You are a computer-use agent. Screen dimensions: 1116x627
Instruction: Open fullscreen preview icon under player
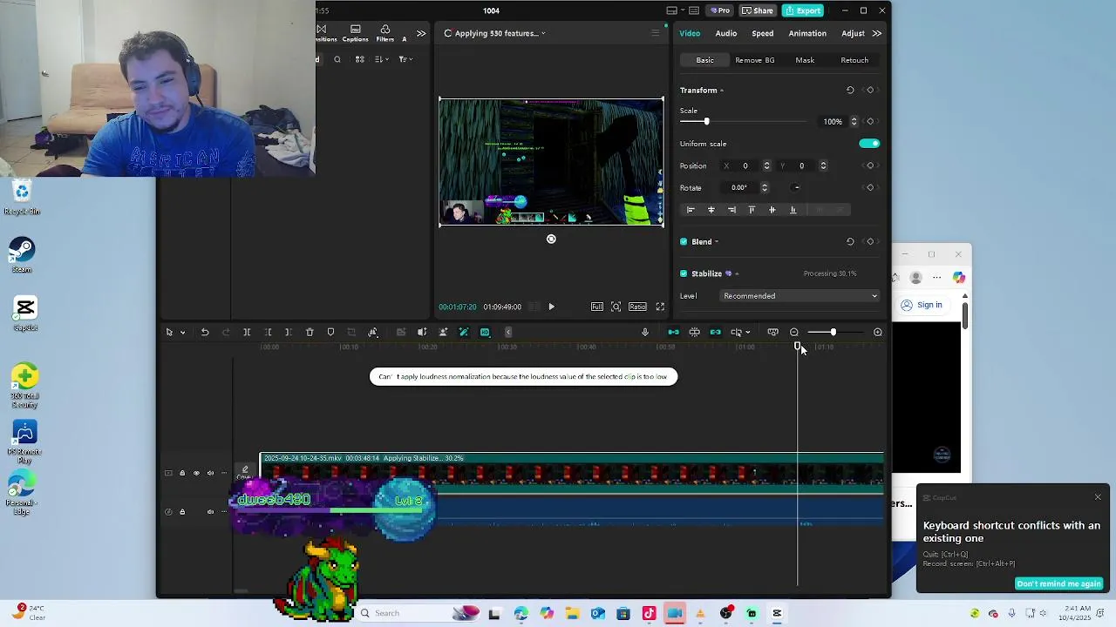tap(660, 307)
